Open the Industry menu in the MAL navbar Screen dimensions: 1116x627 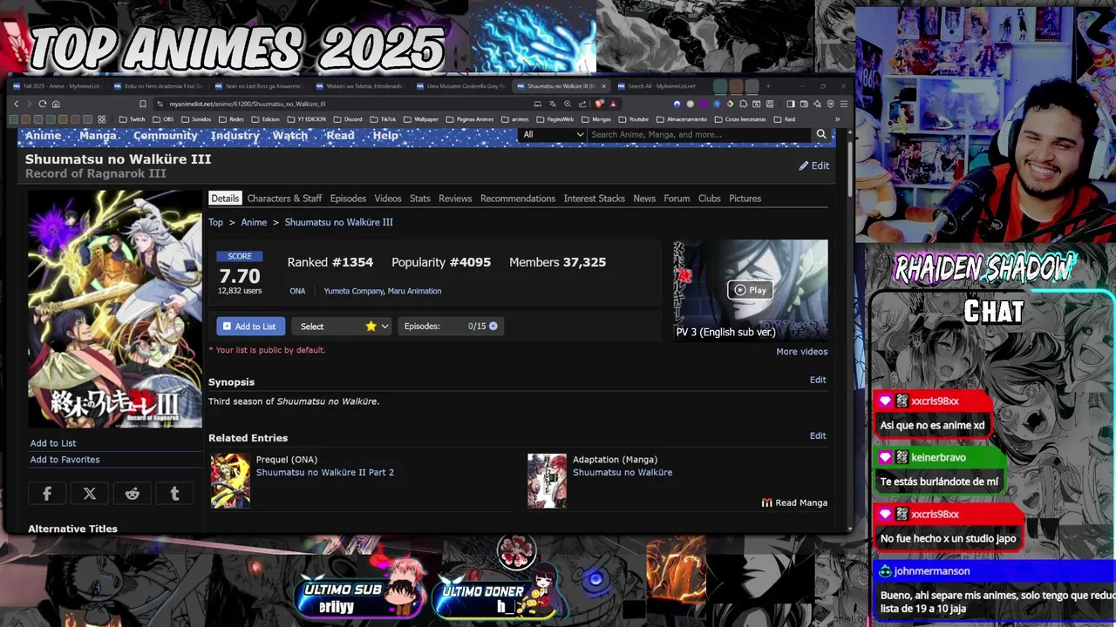[235, 136]
